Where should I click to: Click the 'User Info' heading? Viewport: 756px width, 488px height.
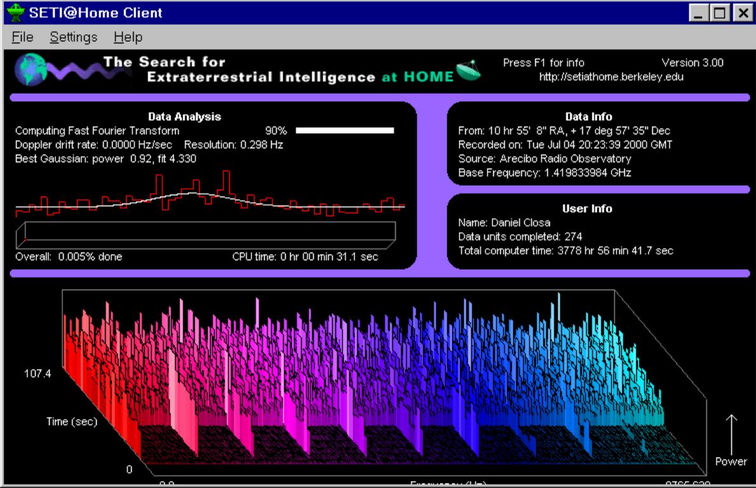587,209
